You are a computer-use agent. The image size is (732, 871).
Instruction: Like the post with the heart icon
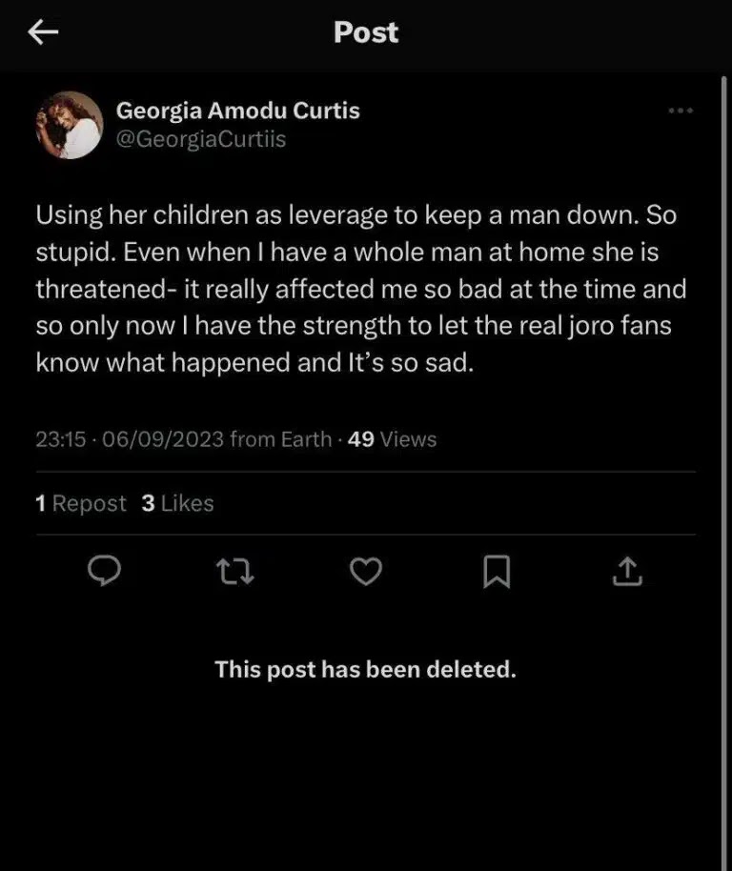(x=366, y=572)
